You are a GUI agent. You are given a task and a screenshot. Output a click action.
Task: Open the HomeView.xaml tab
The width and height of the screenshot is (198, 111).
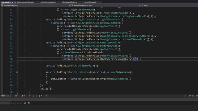coord(90,2)
